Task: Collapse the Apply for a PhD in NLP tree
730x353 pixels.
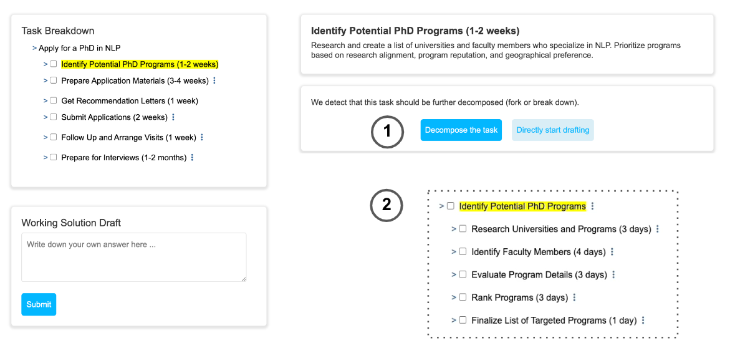Action: pos(34,48)
